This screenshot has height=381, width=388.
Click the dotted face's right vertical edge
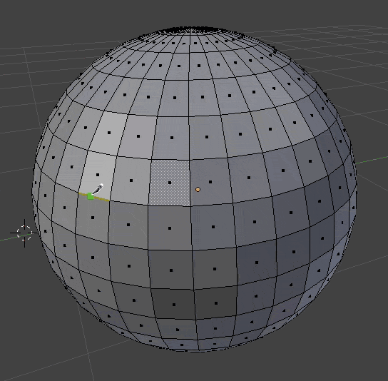pos(190,183)
